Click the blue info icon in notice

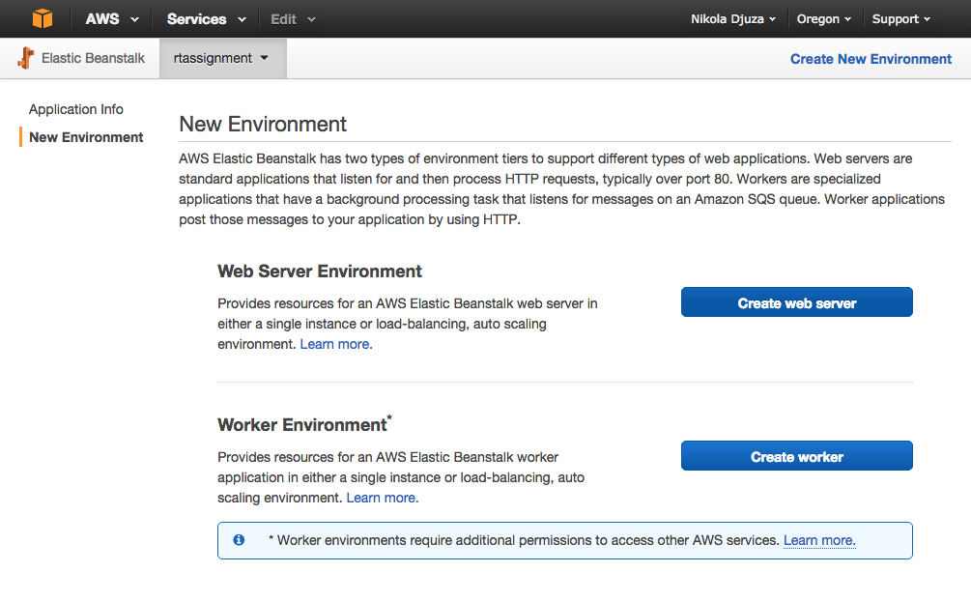[x=239, y=540]
